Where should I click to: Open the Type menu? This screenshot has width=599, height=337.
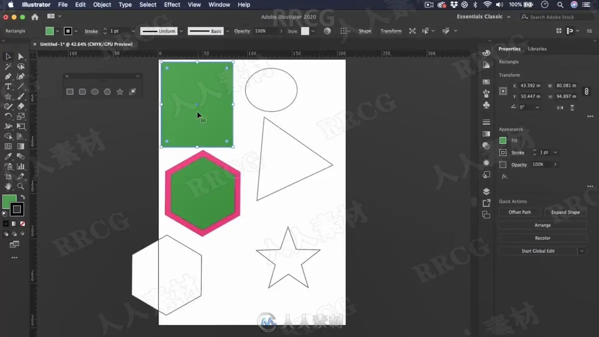(x=125, y=4)
